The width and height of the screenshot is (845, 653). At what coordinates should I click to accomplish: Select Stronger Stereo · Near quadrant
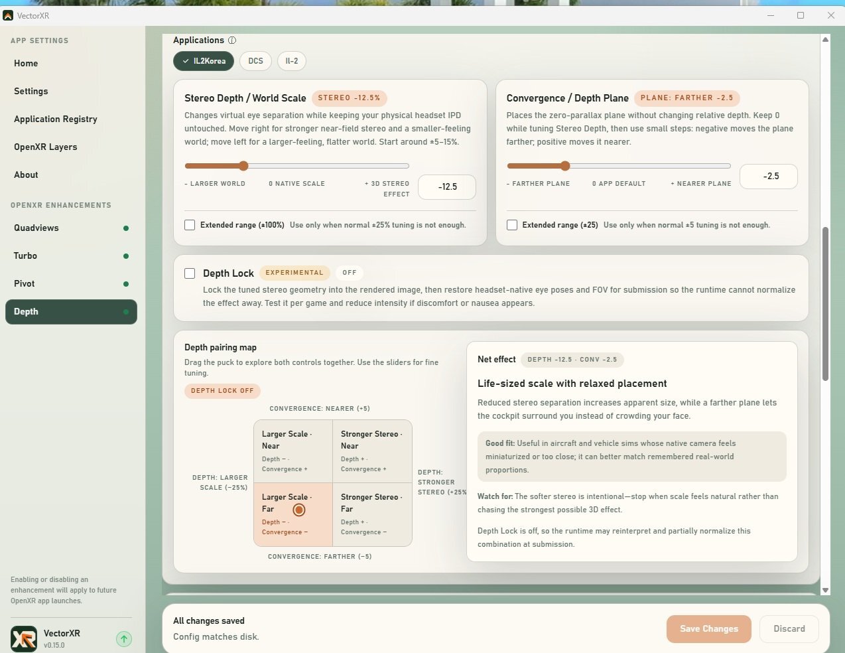coord(372,451)
